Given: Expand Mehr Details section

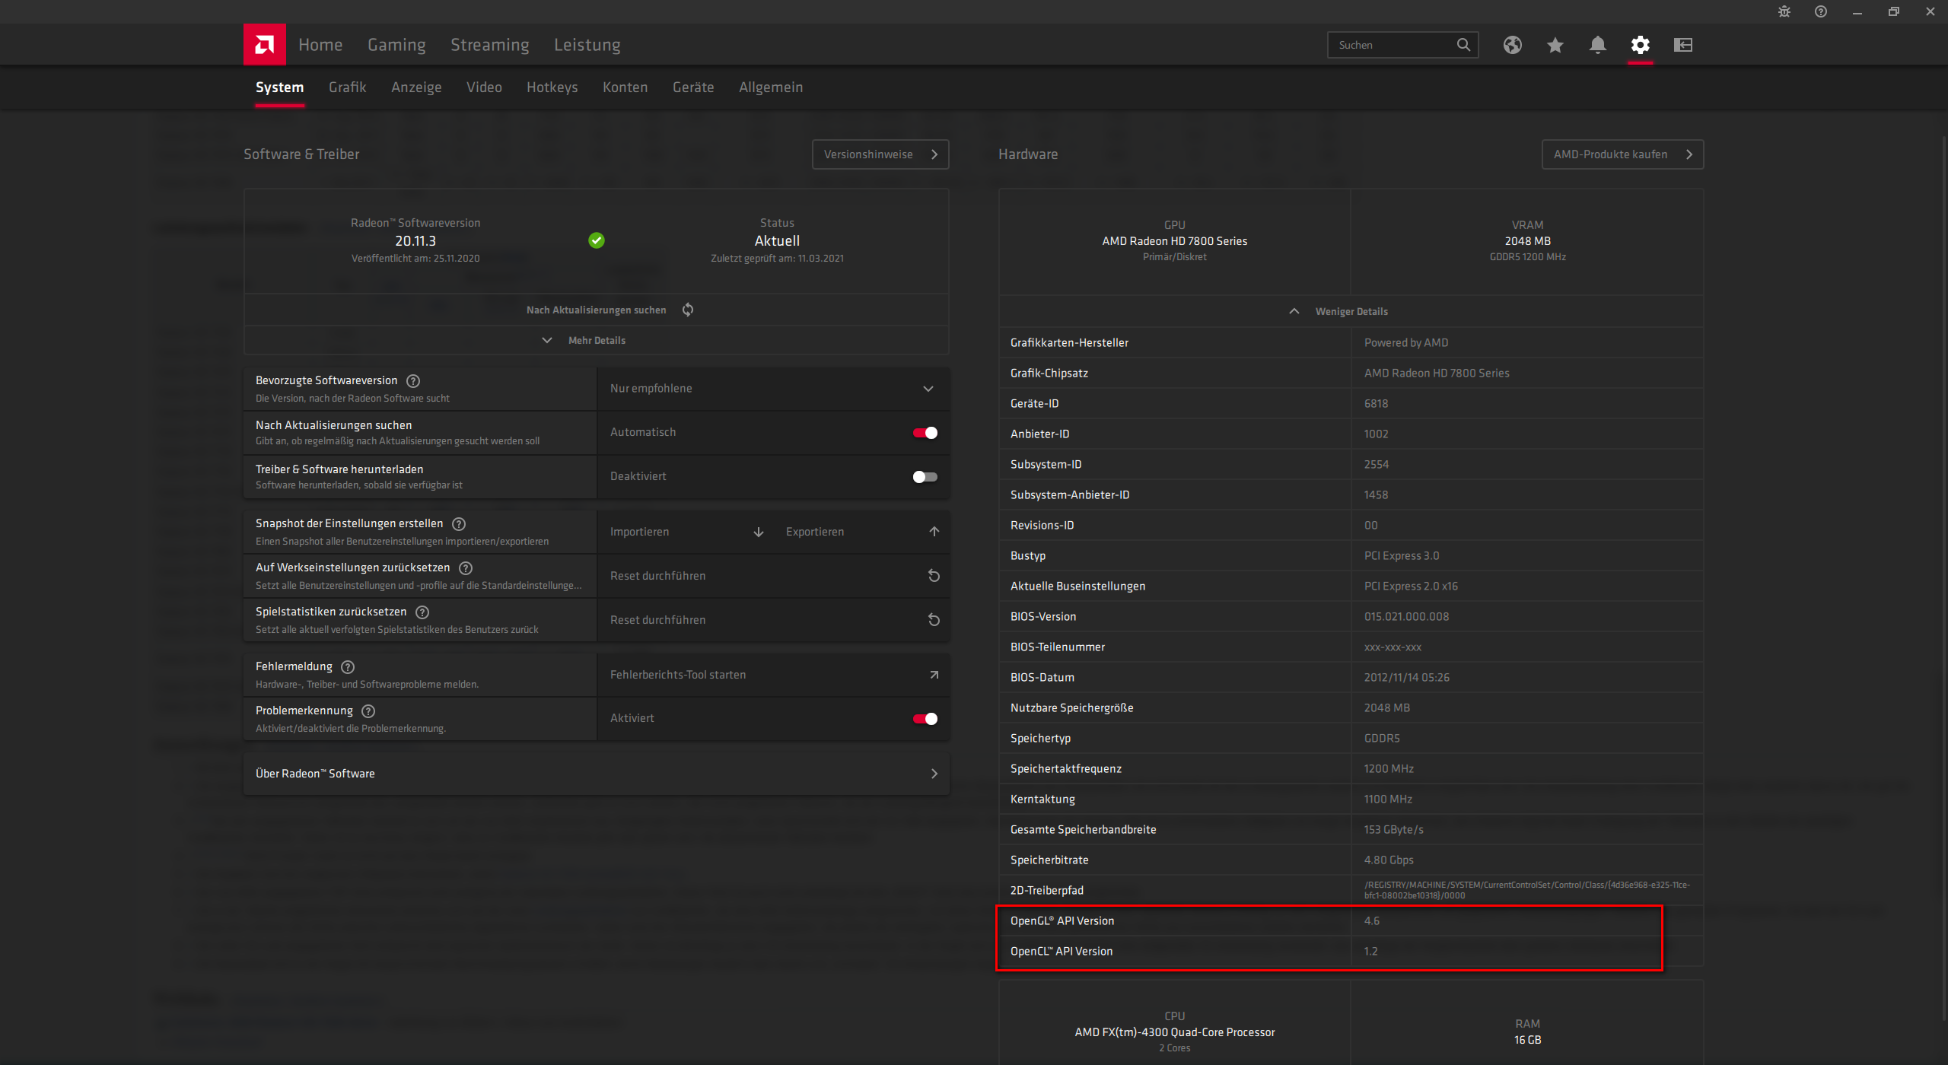Looking at the screenshot, I should [597, 340].
